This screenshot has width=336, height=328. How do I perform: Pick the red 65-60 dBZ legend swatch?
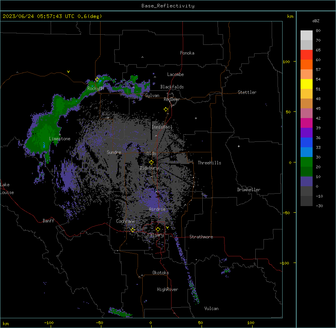click(x=306, y=55)
